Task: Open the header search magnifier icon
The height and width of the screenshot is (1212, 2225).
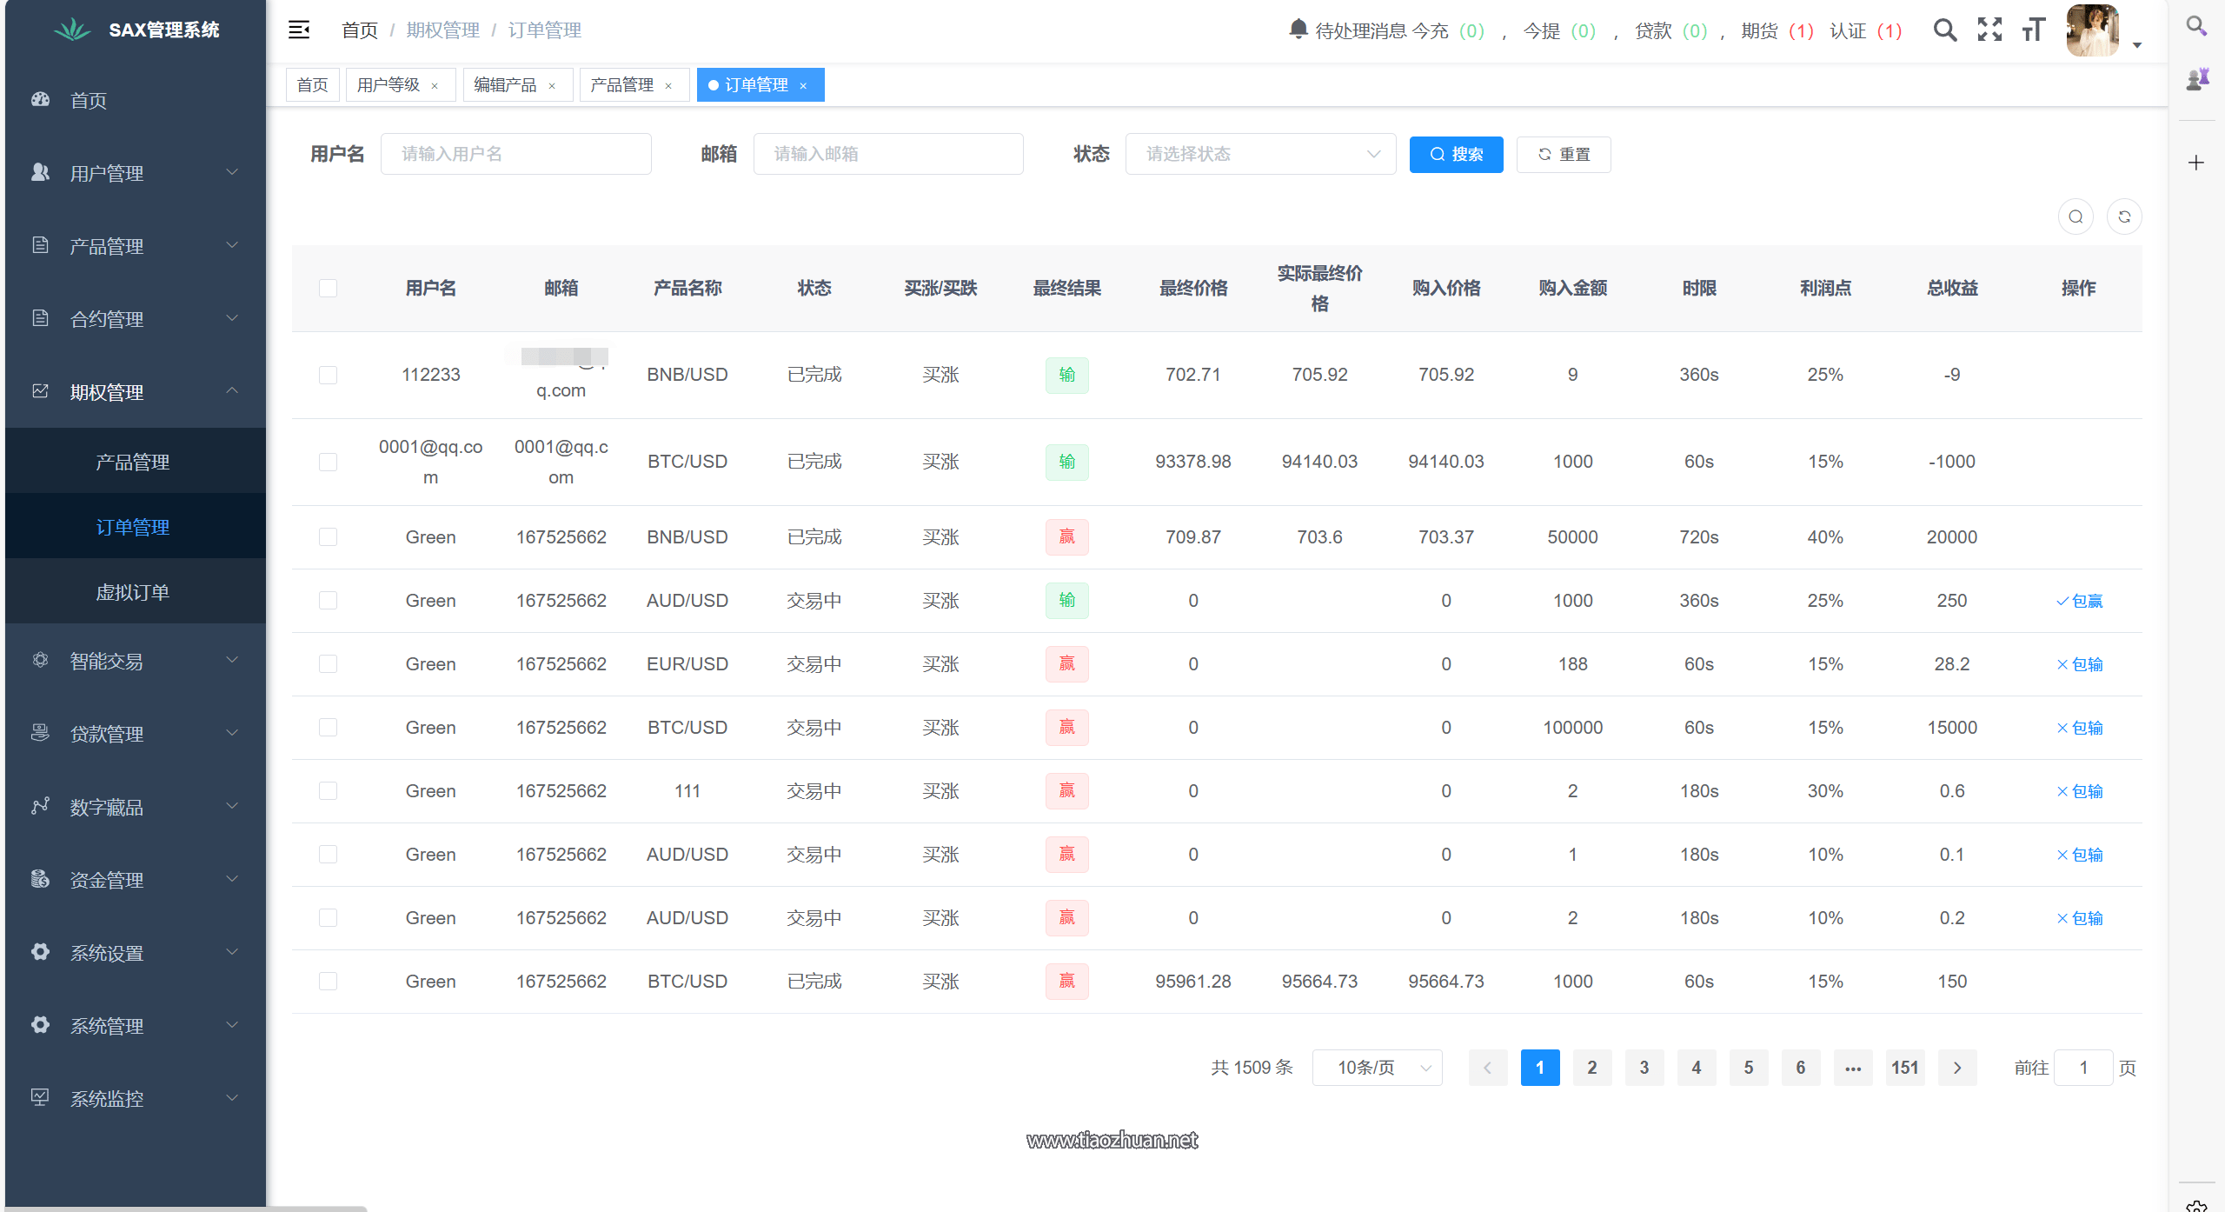Action: click(1945, 30)
